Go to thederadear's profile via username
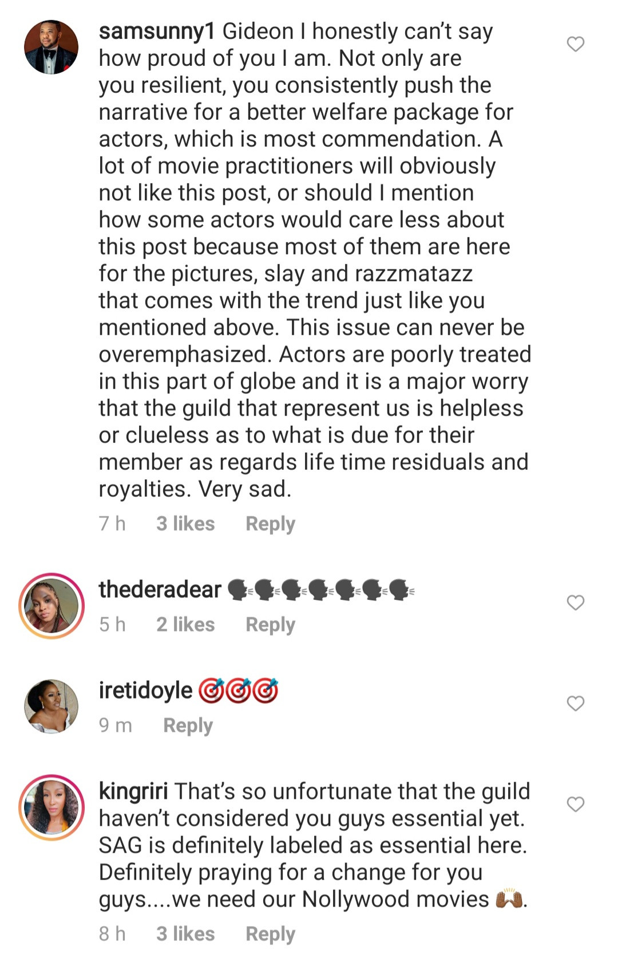The height and width of the screenshot is (965, 618). (x=160, y=590)
